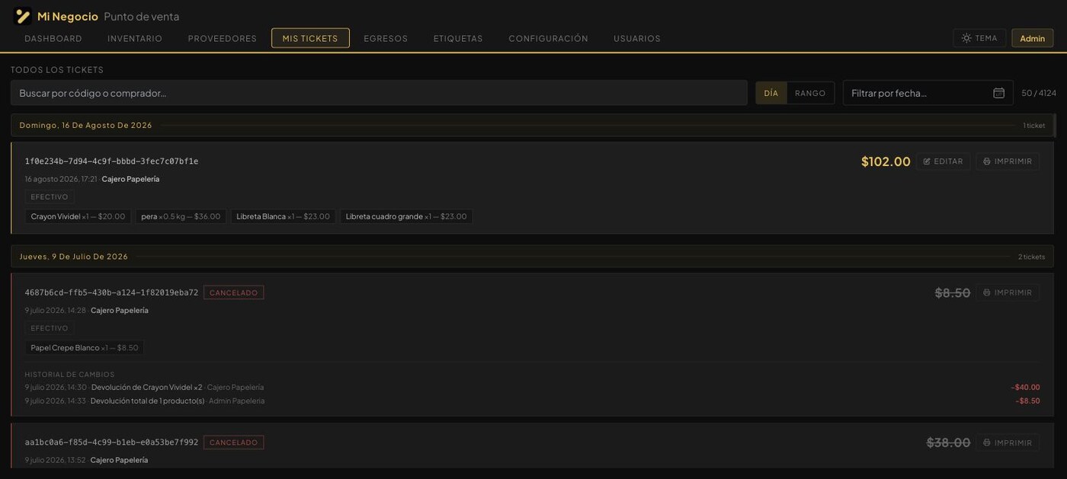Switch filter mode to Día
This screenshot has width=1067, height=479.
(771, 93)
